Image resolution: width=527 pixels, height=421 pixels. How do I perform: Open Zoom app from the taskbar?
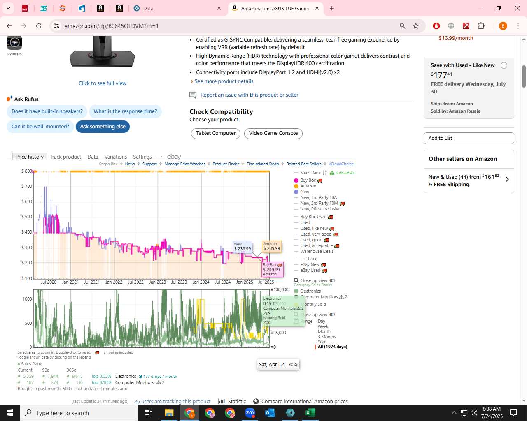[250, 413]
